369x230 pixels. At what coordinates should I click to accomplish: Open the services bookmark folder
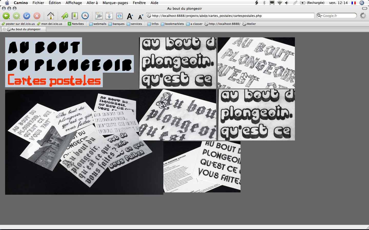click(134, 24)
